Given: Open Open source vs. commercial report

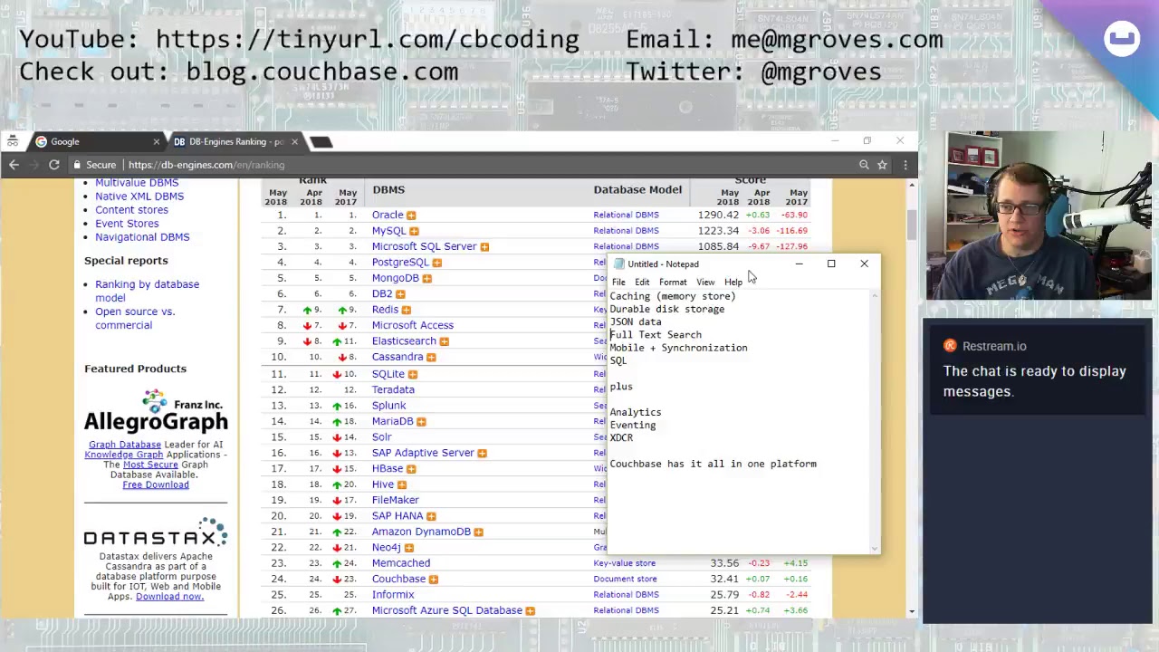Looking at the screenshot, I should (135, 318).
